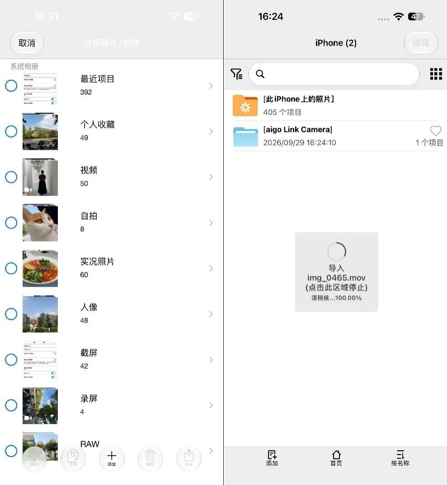Tap the '392' item count
Image resolution: width=447 pixels, height=485 pixels.
86,92
